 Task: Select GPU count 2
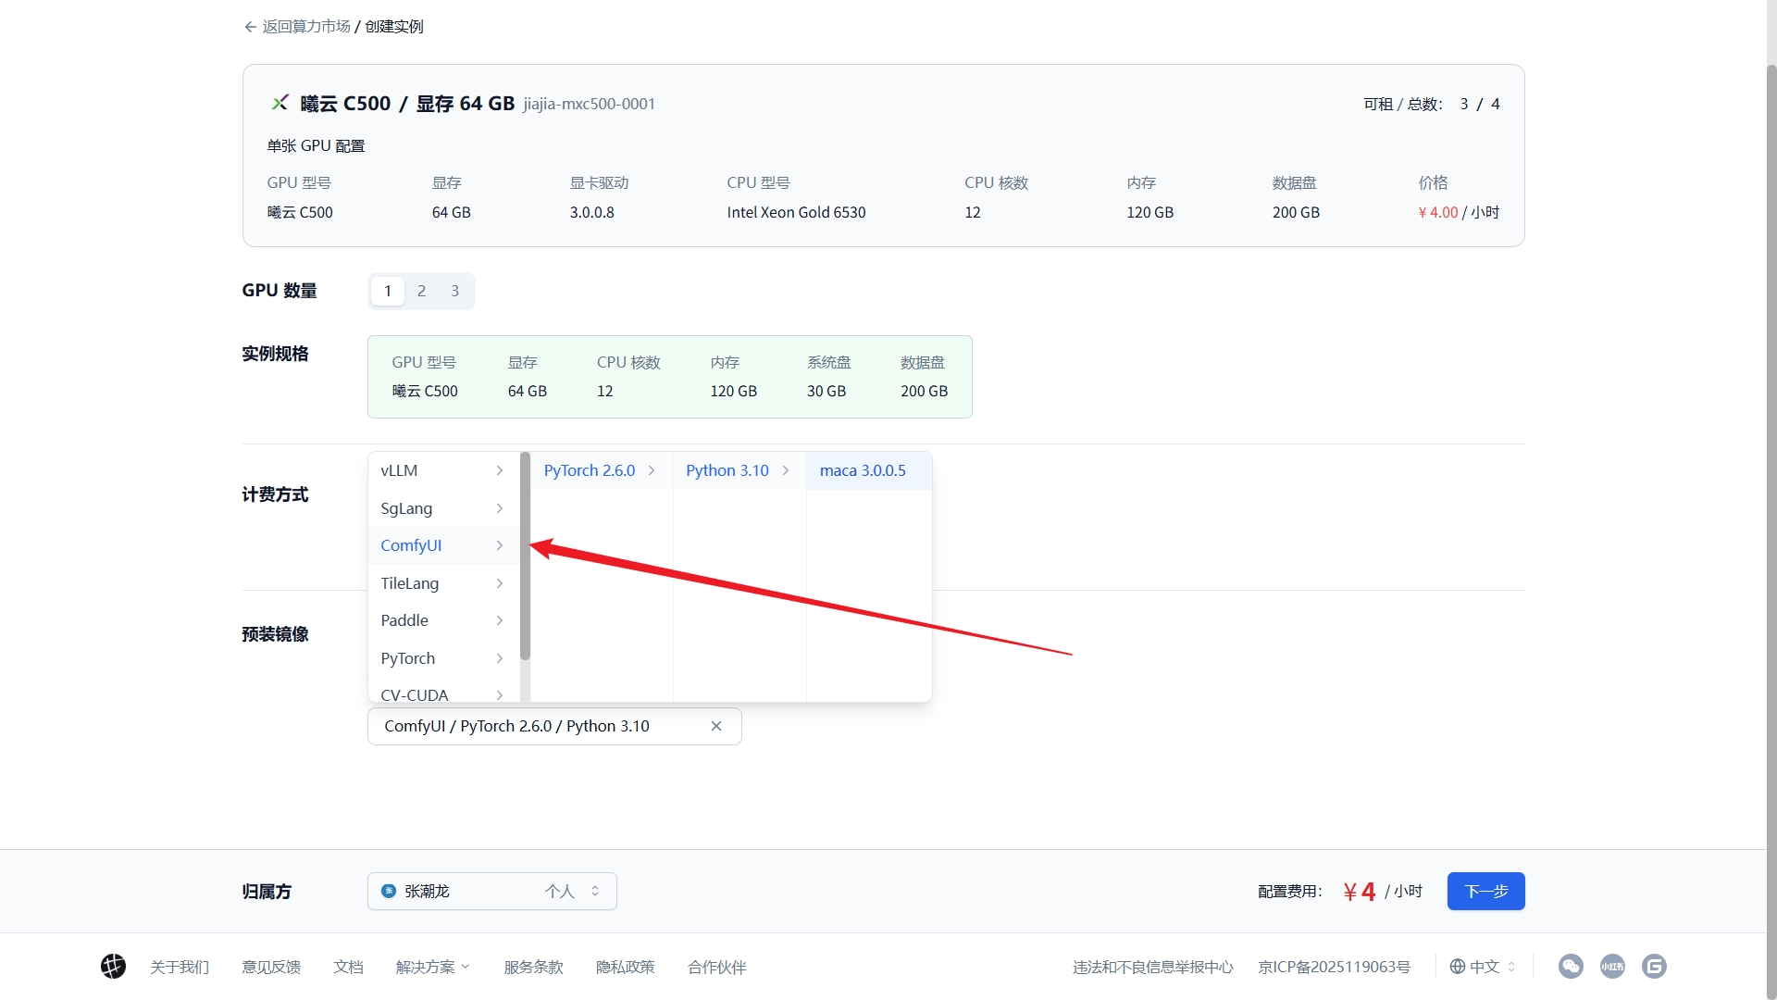pos(421,291)
